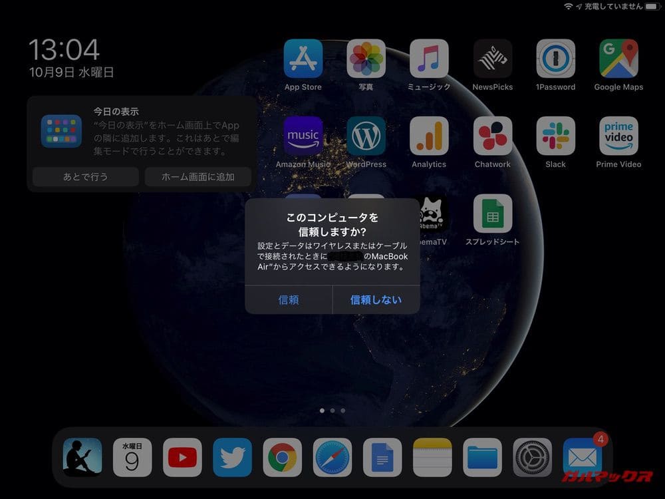Tap the first home screen page dot
This screenshot has height=499, width=665.
pos(322,411)
